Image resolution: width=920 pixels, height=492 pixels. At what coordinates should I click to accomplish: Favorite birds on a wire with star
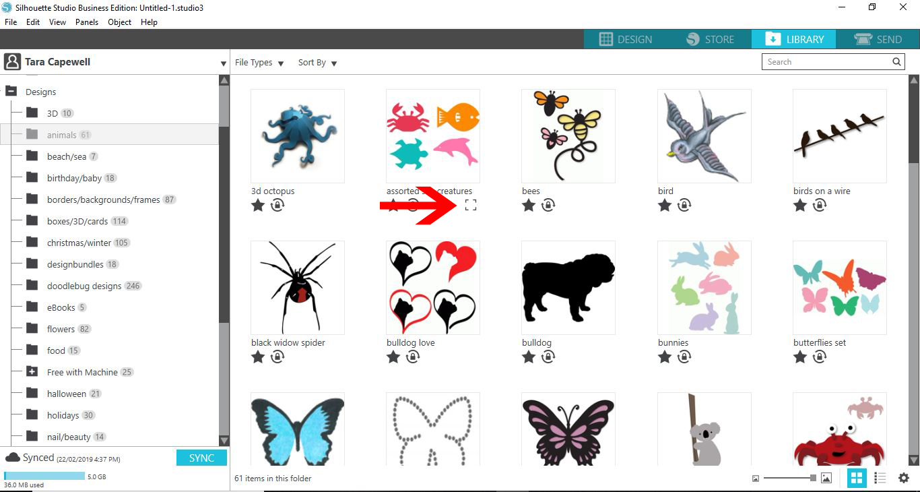800,206
